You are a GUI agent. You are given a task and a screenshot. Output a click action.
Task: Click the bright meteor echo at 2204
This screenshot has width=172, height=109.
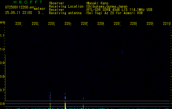(65, 97)
